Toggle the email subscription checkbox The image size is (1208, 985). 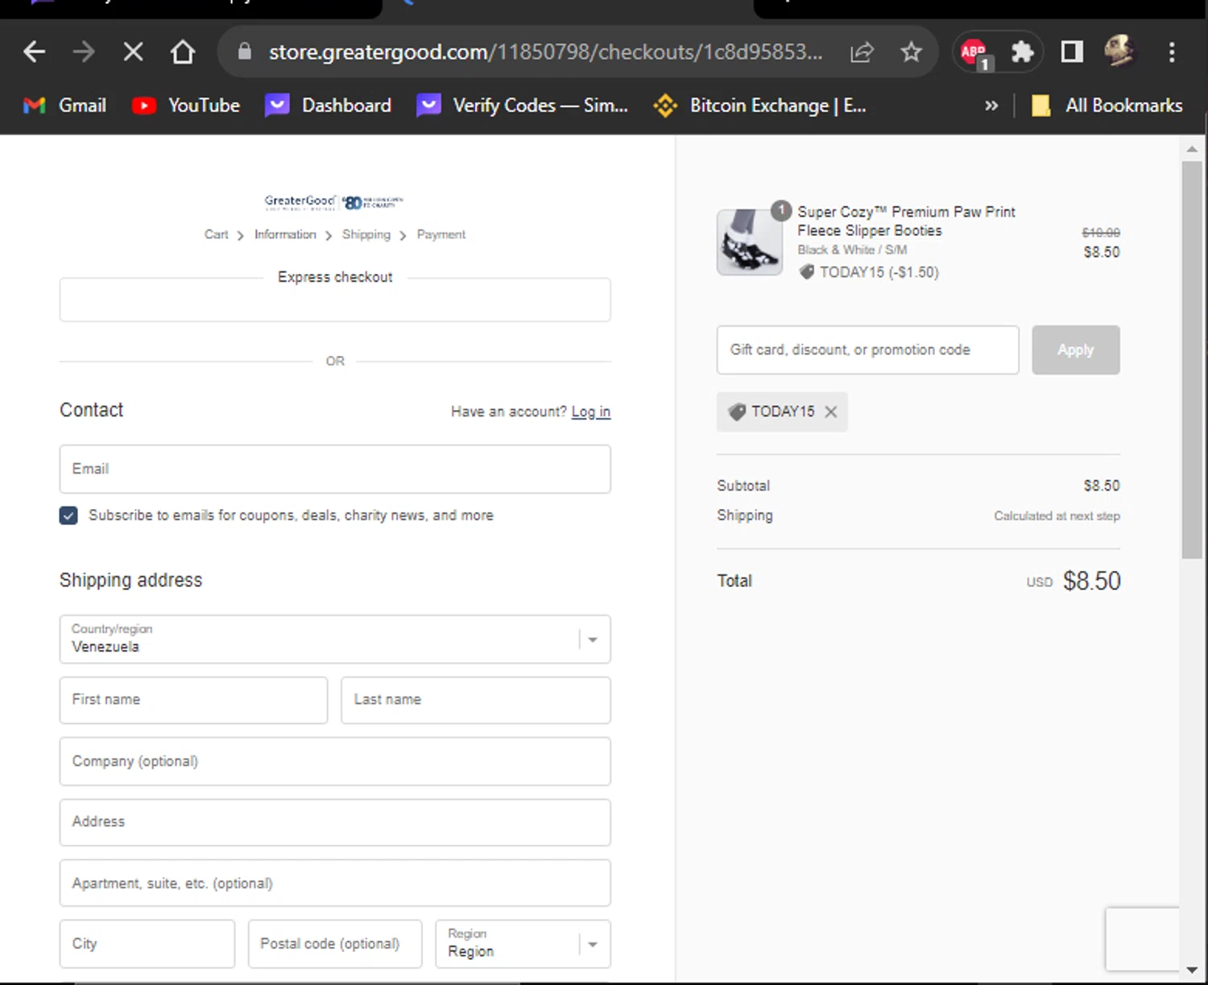[68, 515]
